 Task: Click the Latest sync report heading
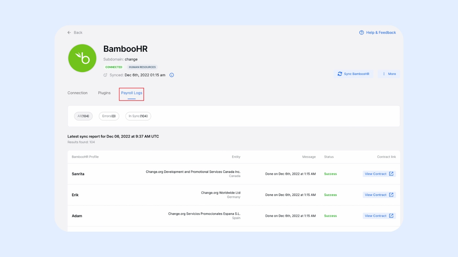coord(113,136)
